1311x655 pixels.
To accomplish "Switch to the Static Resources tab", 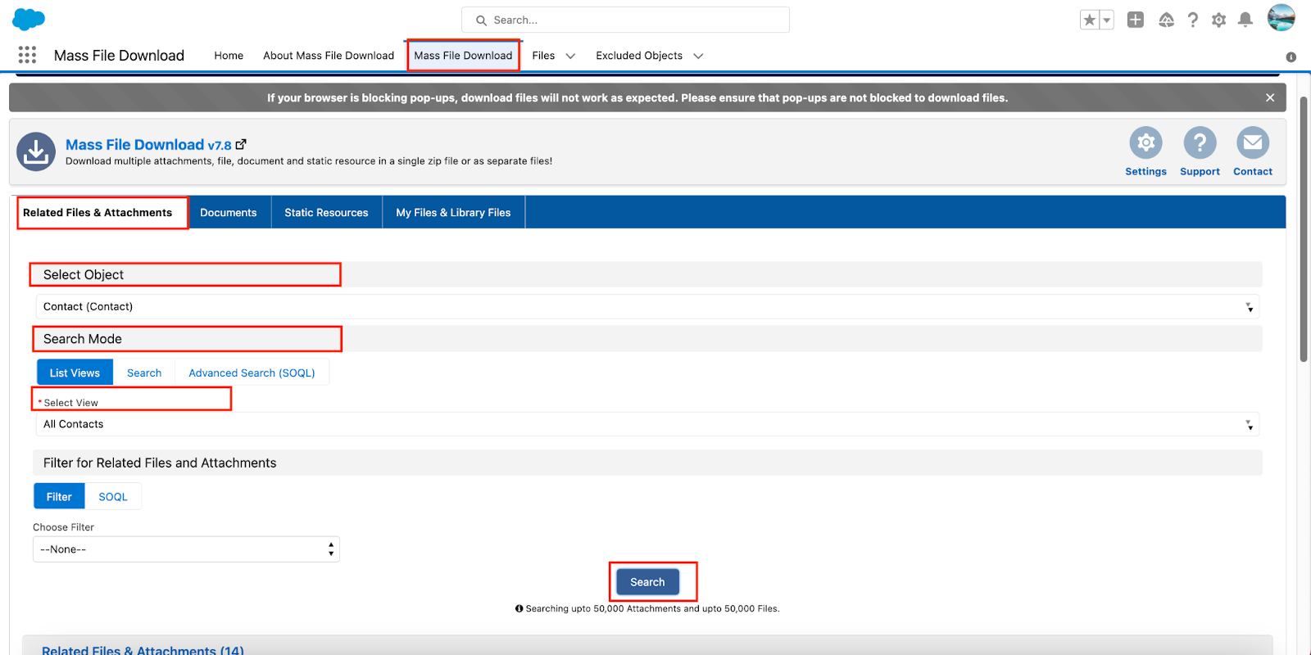I will [x=326, y=213].
